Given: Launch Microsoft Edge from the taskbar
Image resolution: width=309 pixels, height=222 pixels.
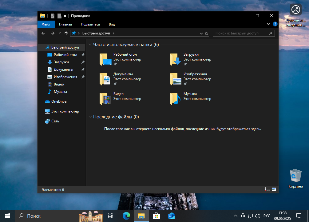Looking at the screenshot, I should (x=126, y=216).
